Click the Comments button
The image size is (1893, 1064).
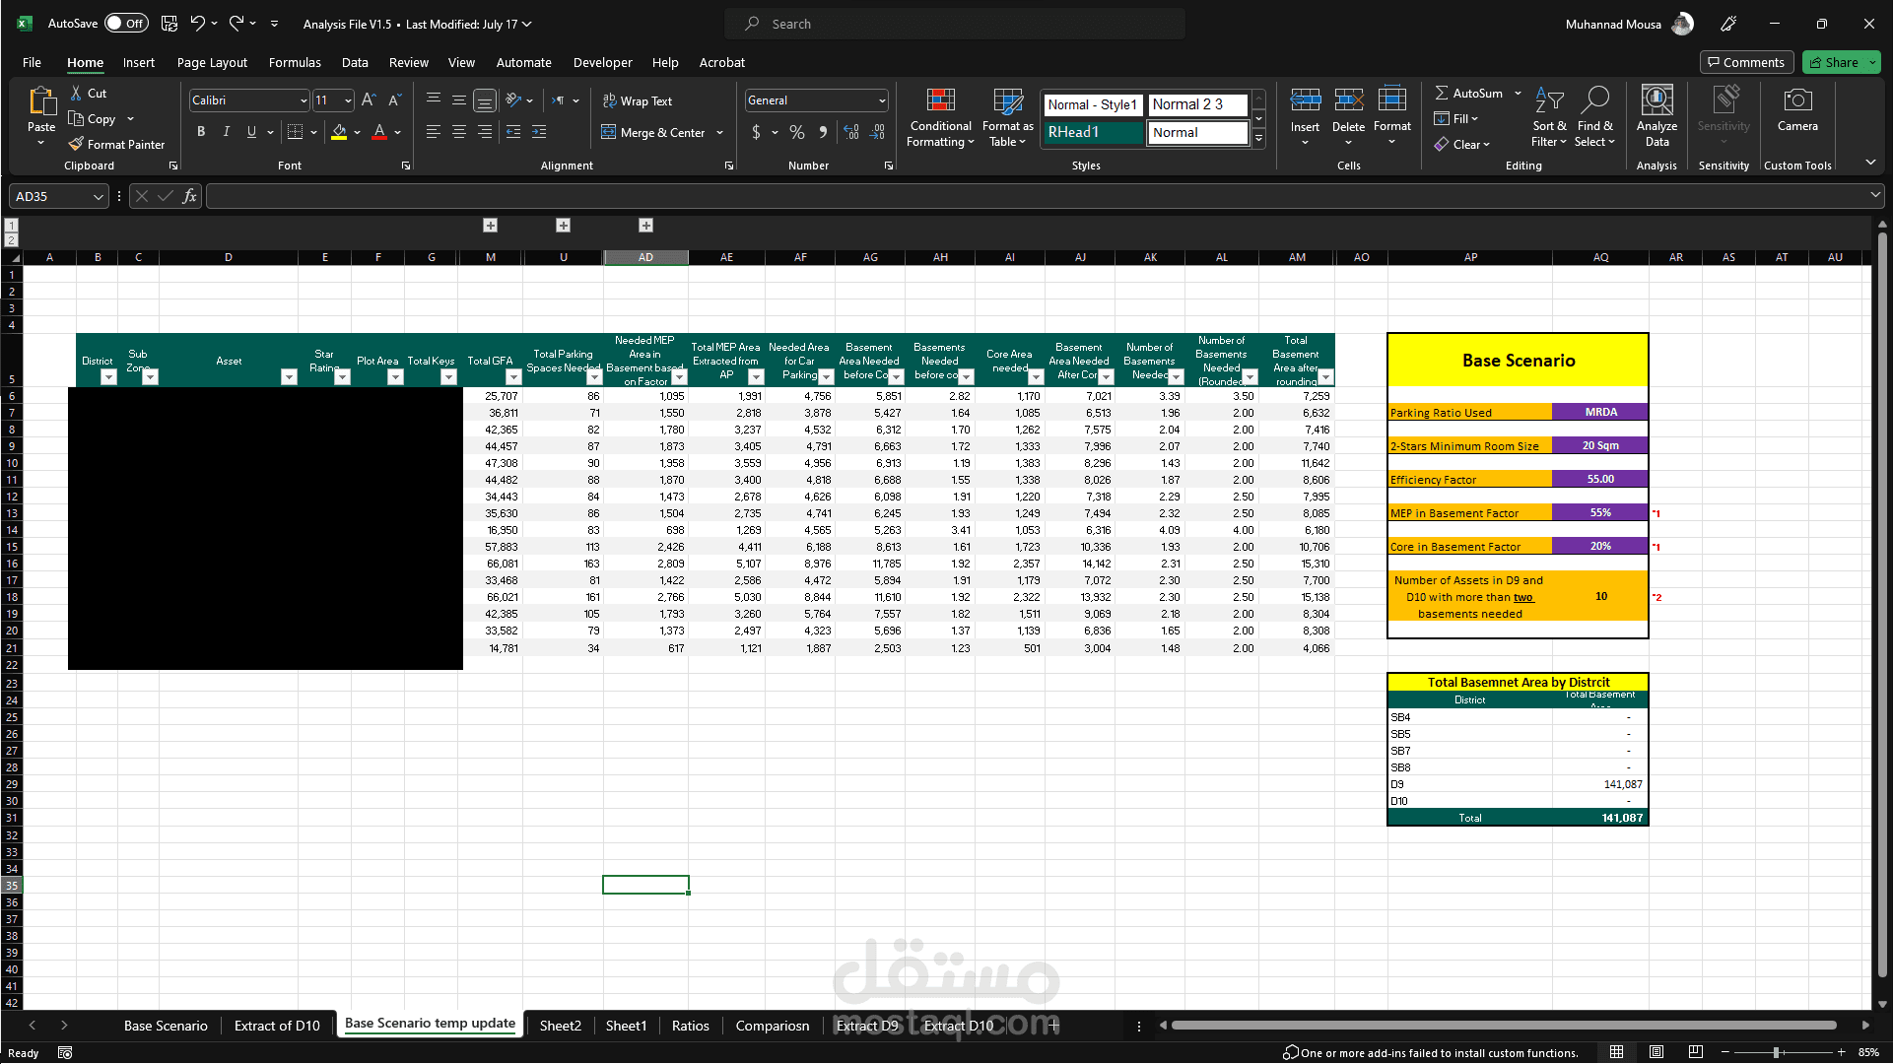coord(1745,62)
